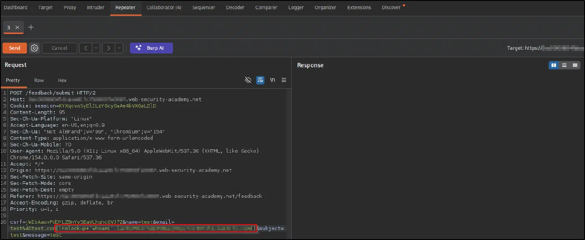Viewport: 585px width, 240px height.
Task: Click the Sec-Fetch-Mode: cors line
Action: (41, 183)
